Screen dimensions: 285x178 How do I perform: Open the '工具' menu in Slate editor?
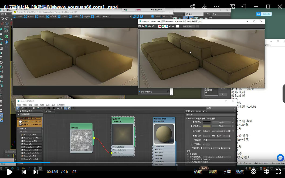click(x=53, y=105)
